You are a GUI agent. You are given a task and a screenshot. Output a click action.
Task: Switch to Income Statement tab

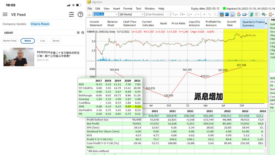click(96, 23)
